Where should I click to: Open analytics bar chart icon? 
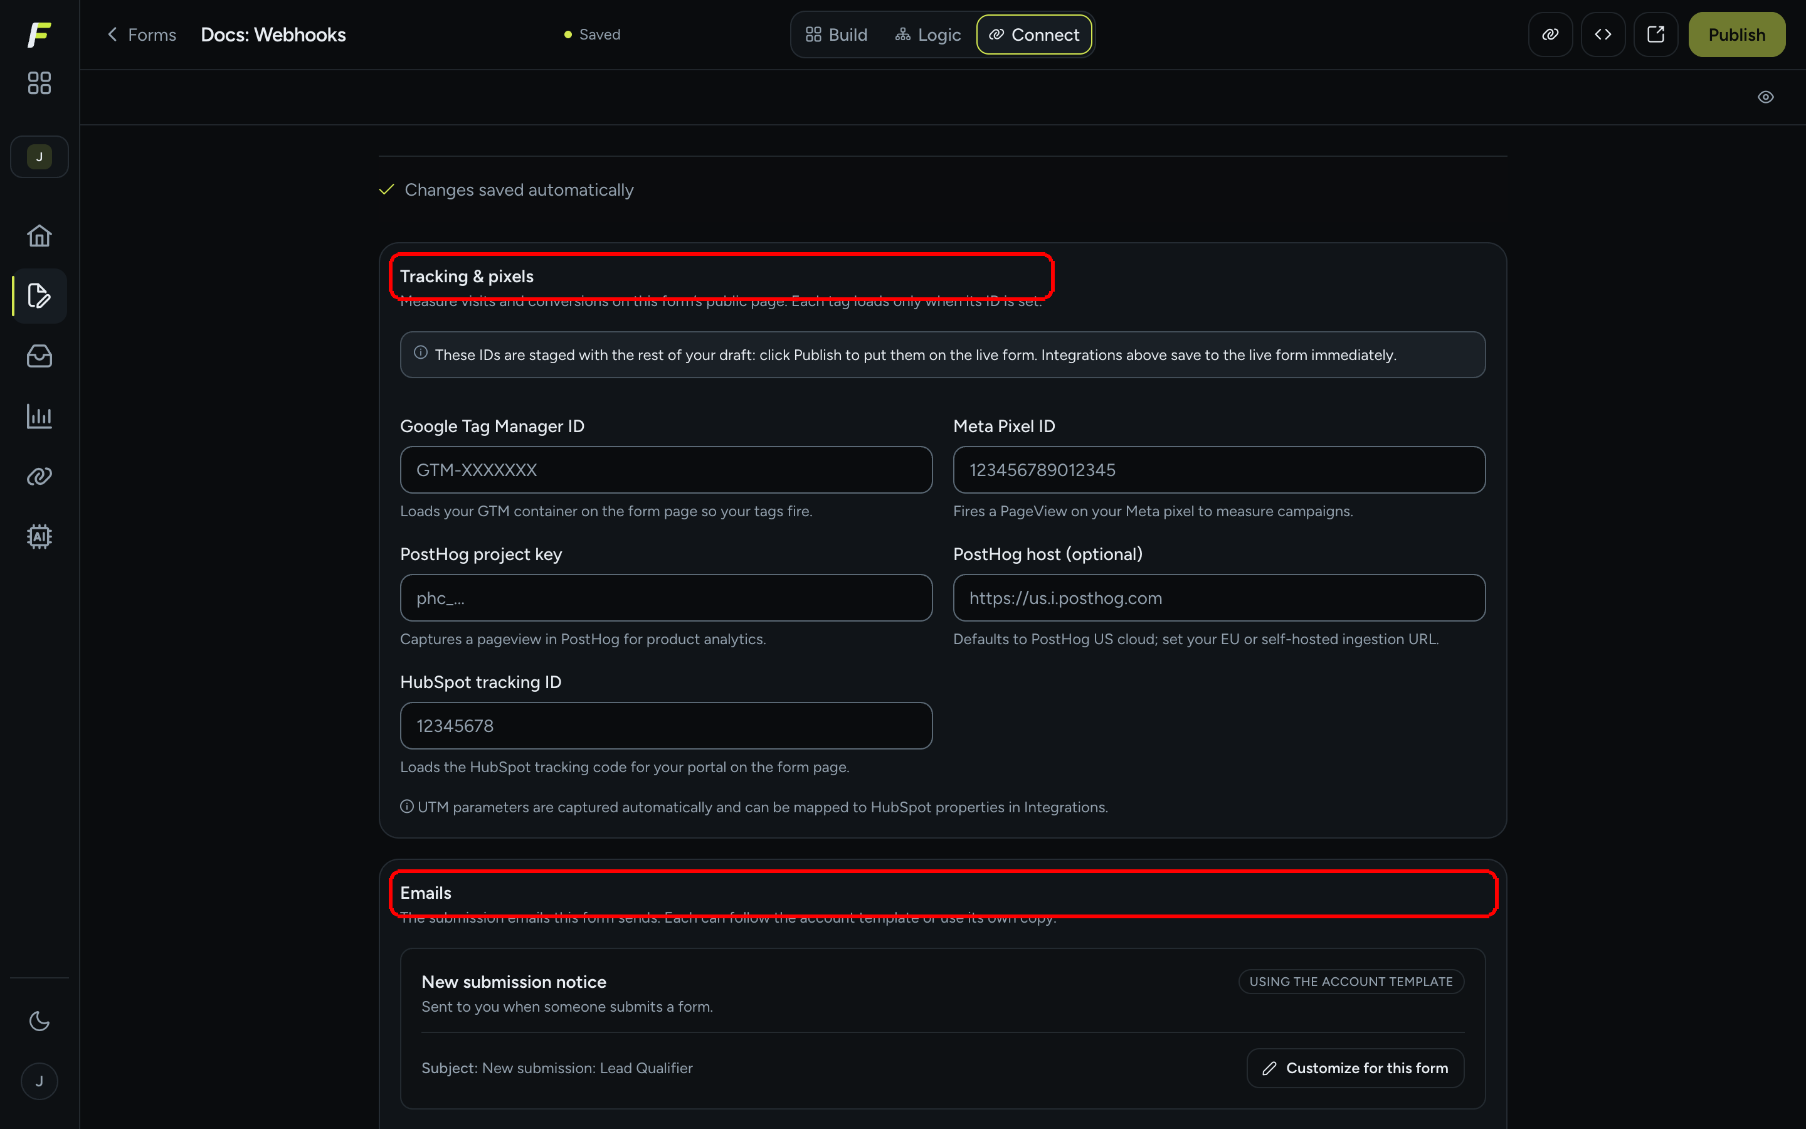pyautogui.click(x=39, y=416)
